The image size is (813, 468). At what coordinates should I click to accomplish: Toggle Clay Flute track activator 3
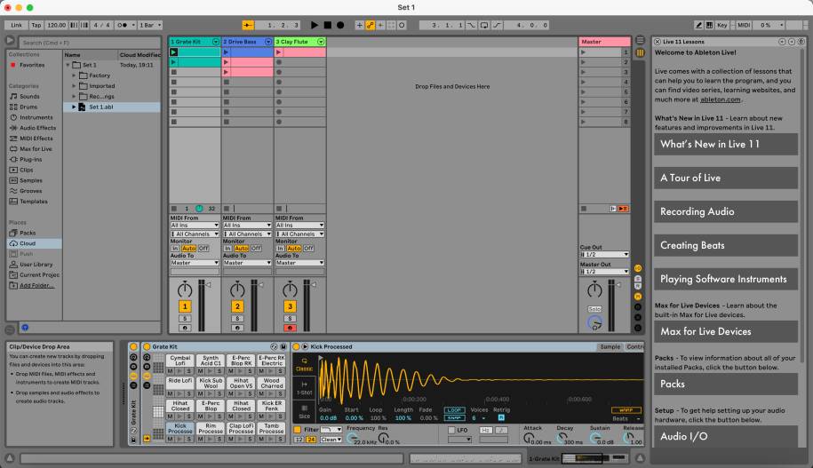point(290,306)
